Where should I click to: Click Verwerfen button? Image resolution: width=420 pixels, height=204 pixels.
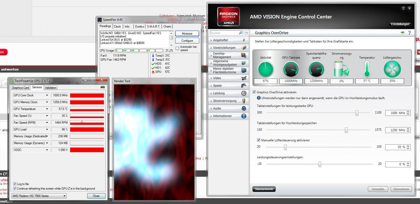(x=378, y=189)
